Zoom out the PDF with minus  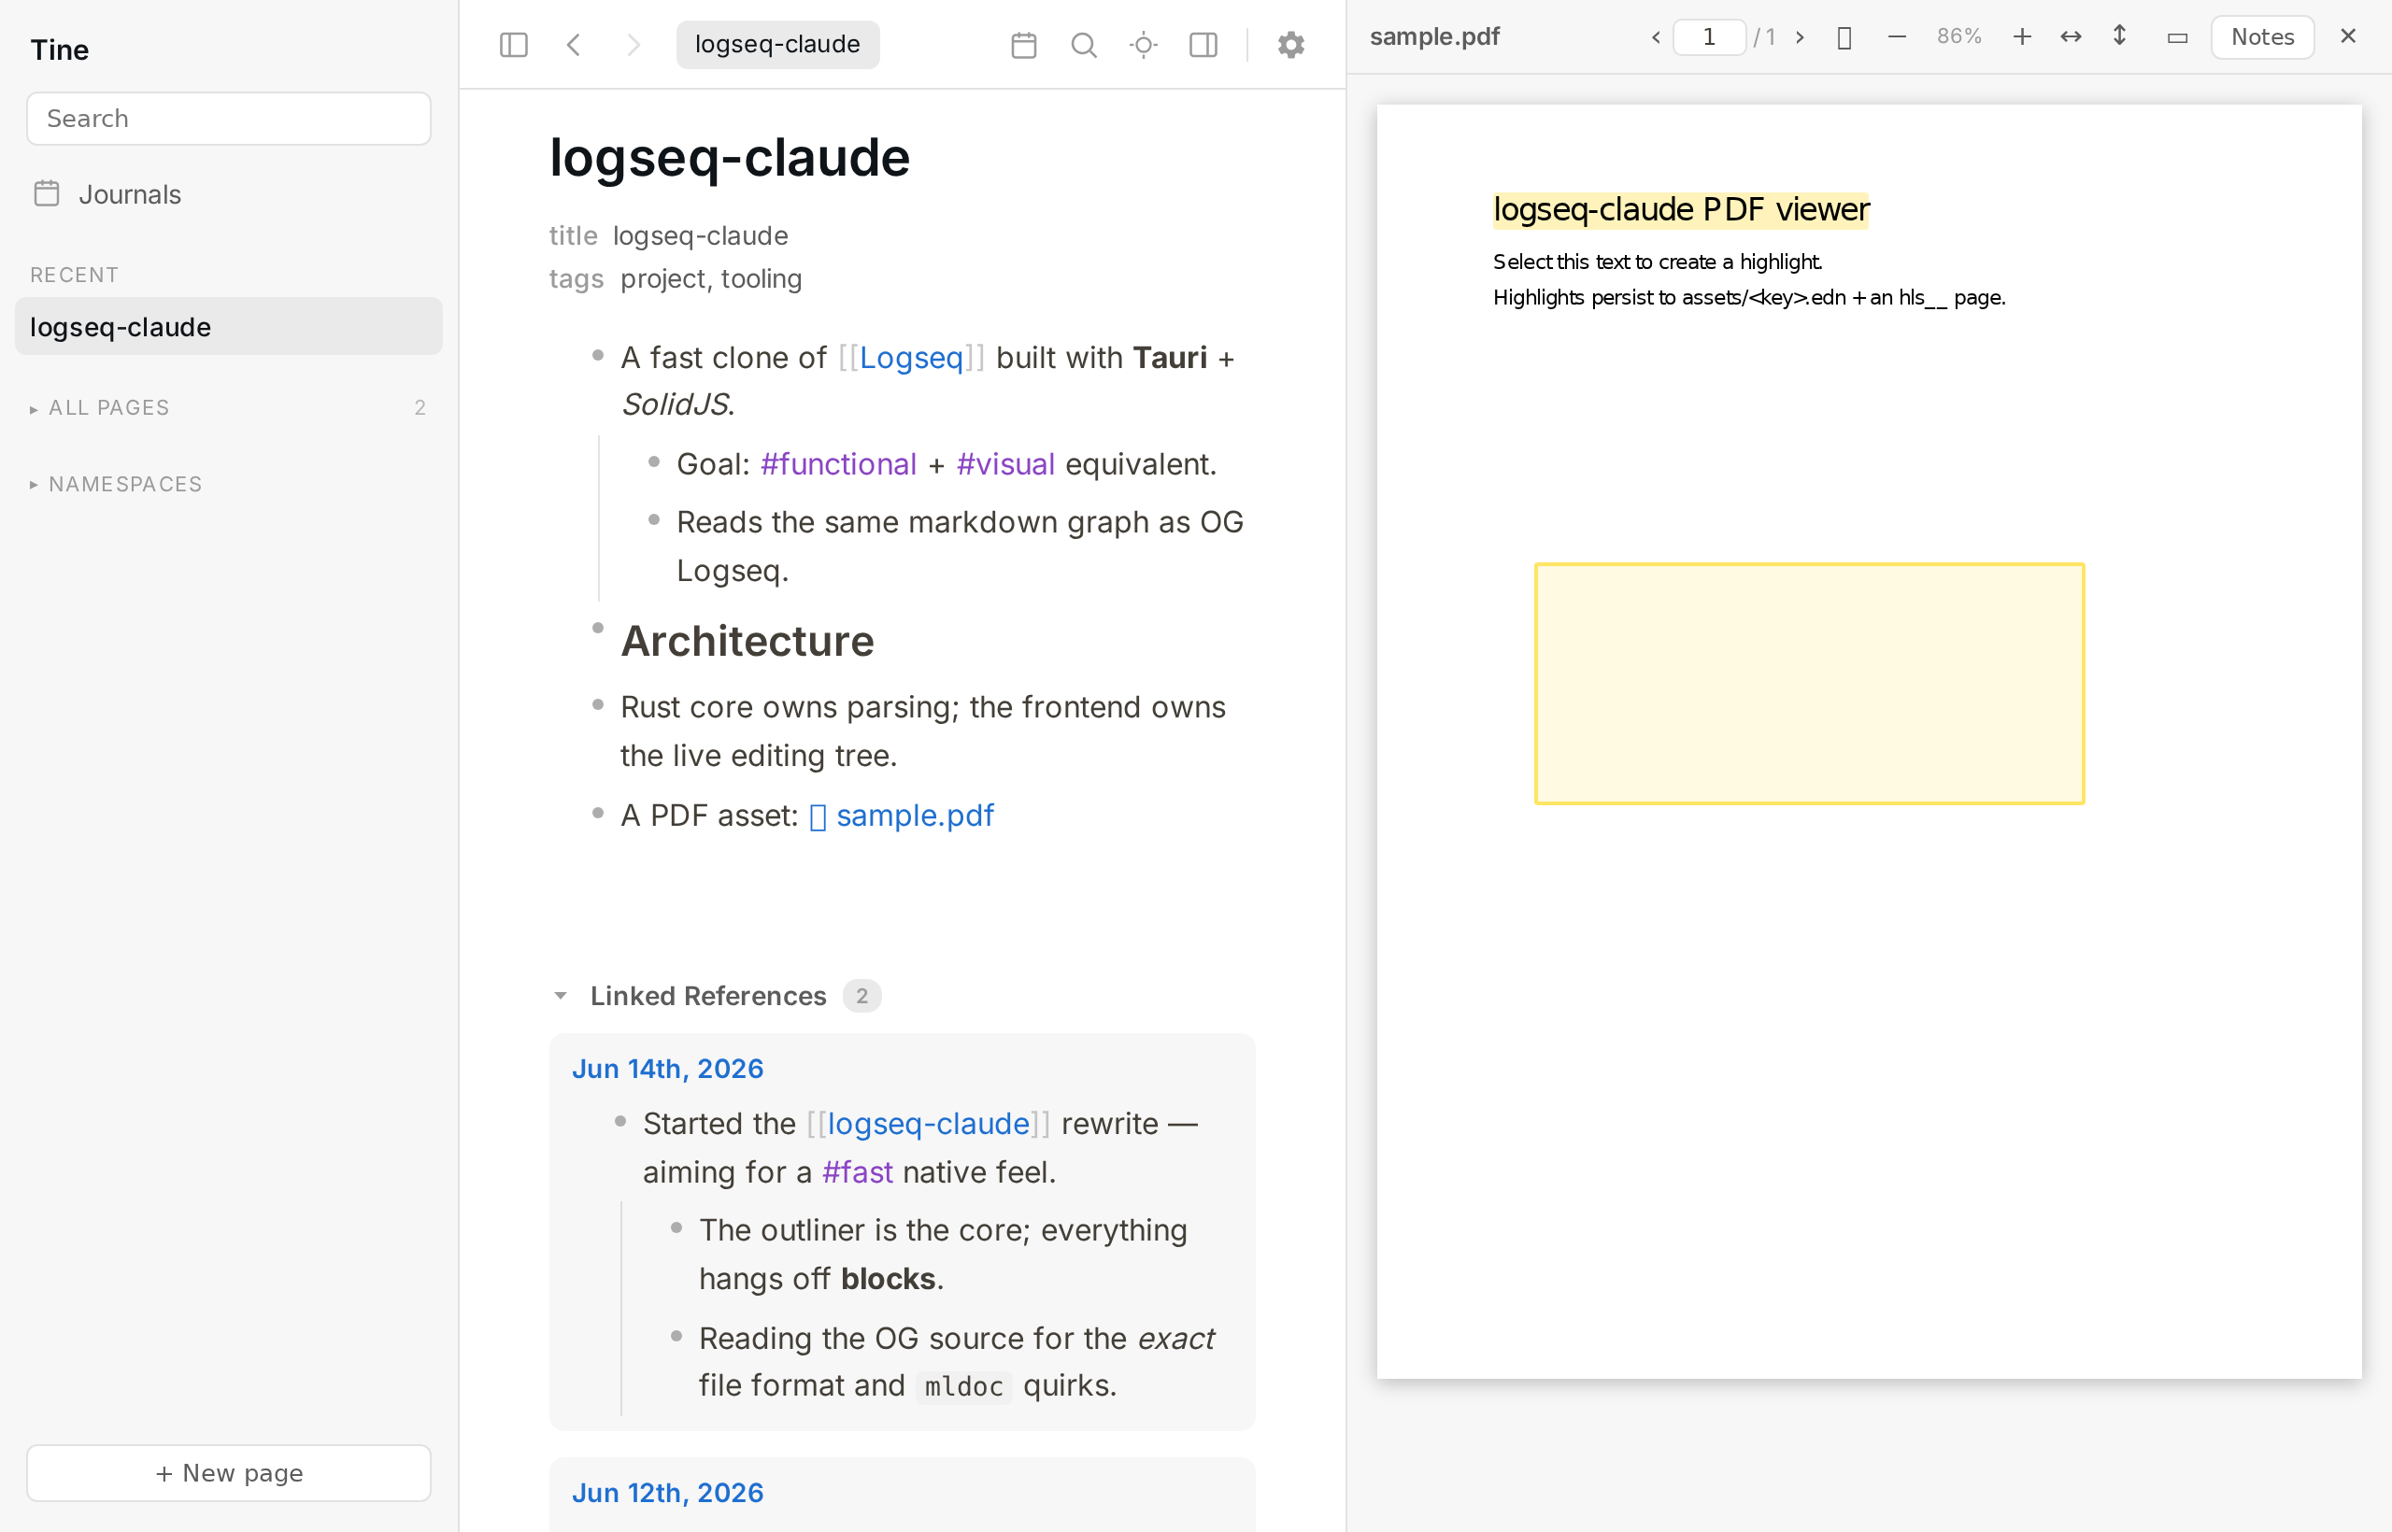click(x=1898, y=36)
